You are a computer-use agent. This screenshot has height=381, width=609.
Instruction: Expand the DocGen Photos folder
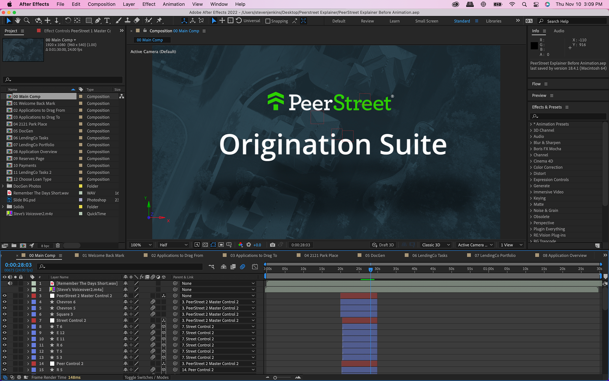click(3, 186)
